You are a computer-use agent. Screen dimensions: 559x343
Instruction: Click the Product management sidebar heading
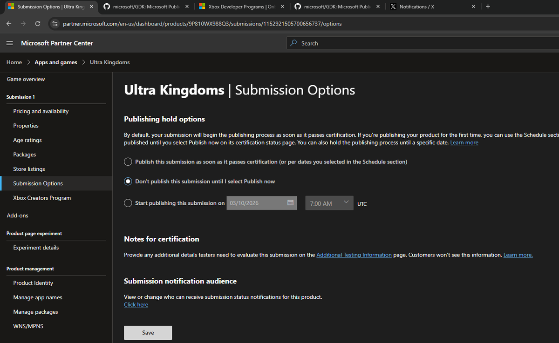[x=30, y=269]
